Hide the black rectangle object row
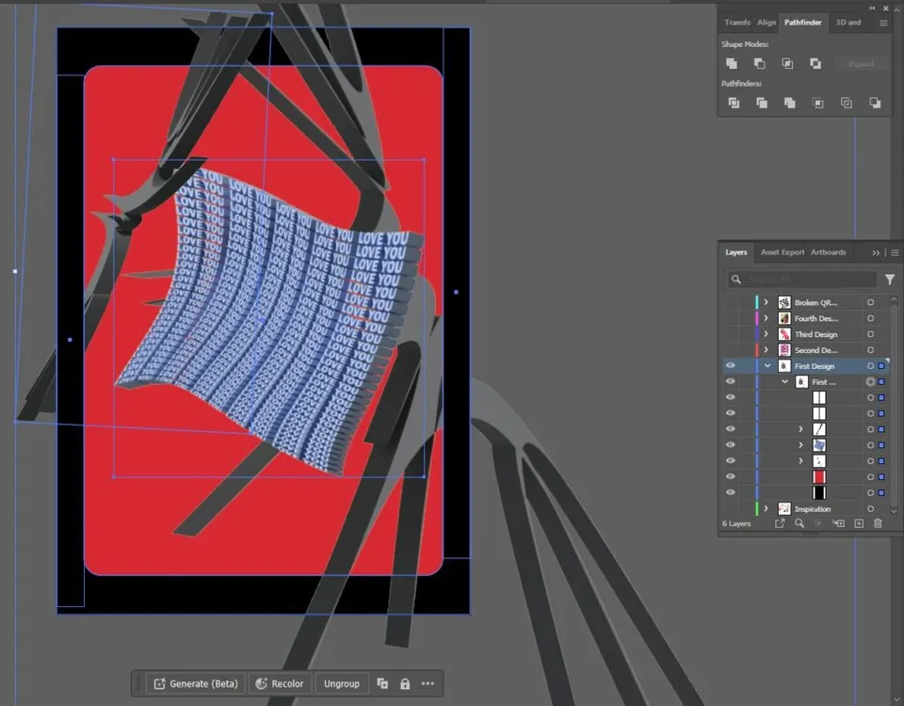The image size is (904, 706). coord(731,492)
